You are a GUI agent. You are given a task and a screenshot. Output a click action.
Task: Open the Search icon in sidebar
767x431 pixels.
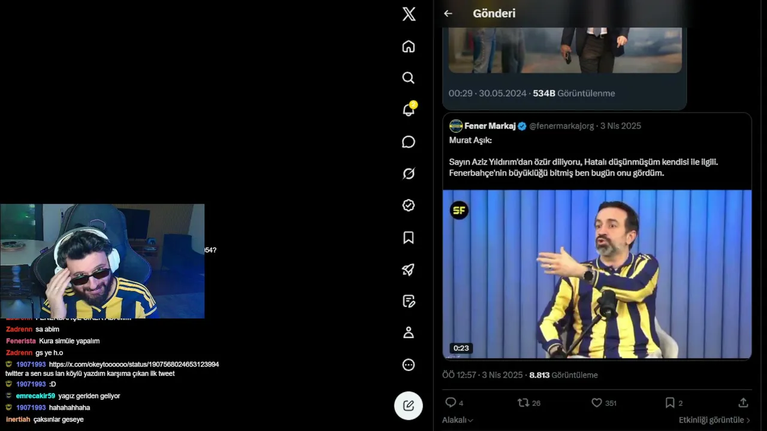click(x=409, y=78)
